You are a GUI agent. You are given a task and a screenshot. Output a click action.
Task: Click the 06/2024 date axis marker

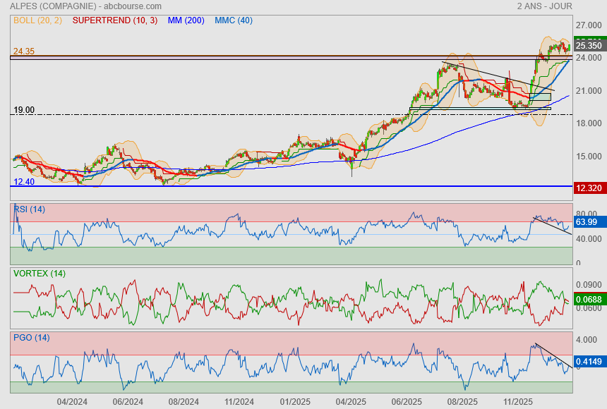click(x=128, y=401)
